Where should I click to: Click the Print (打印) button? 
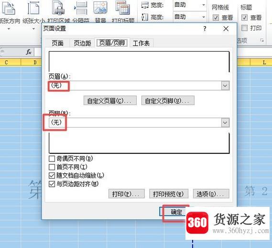pos(127,194)
